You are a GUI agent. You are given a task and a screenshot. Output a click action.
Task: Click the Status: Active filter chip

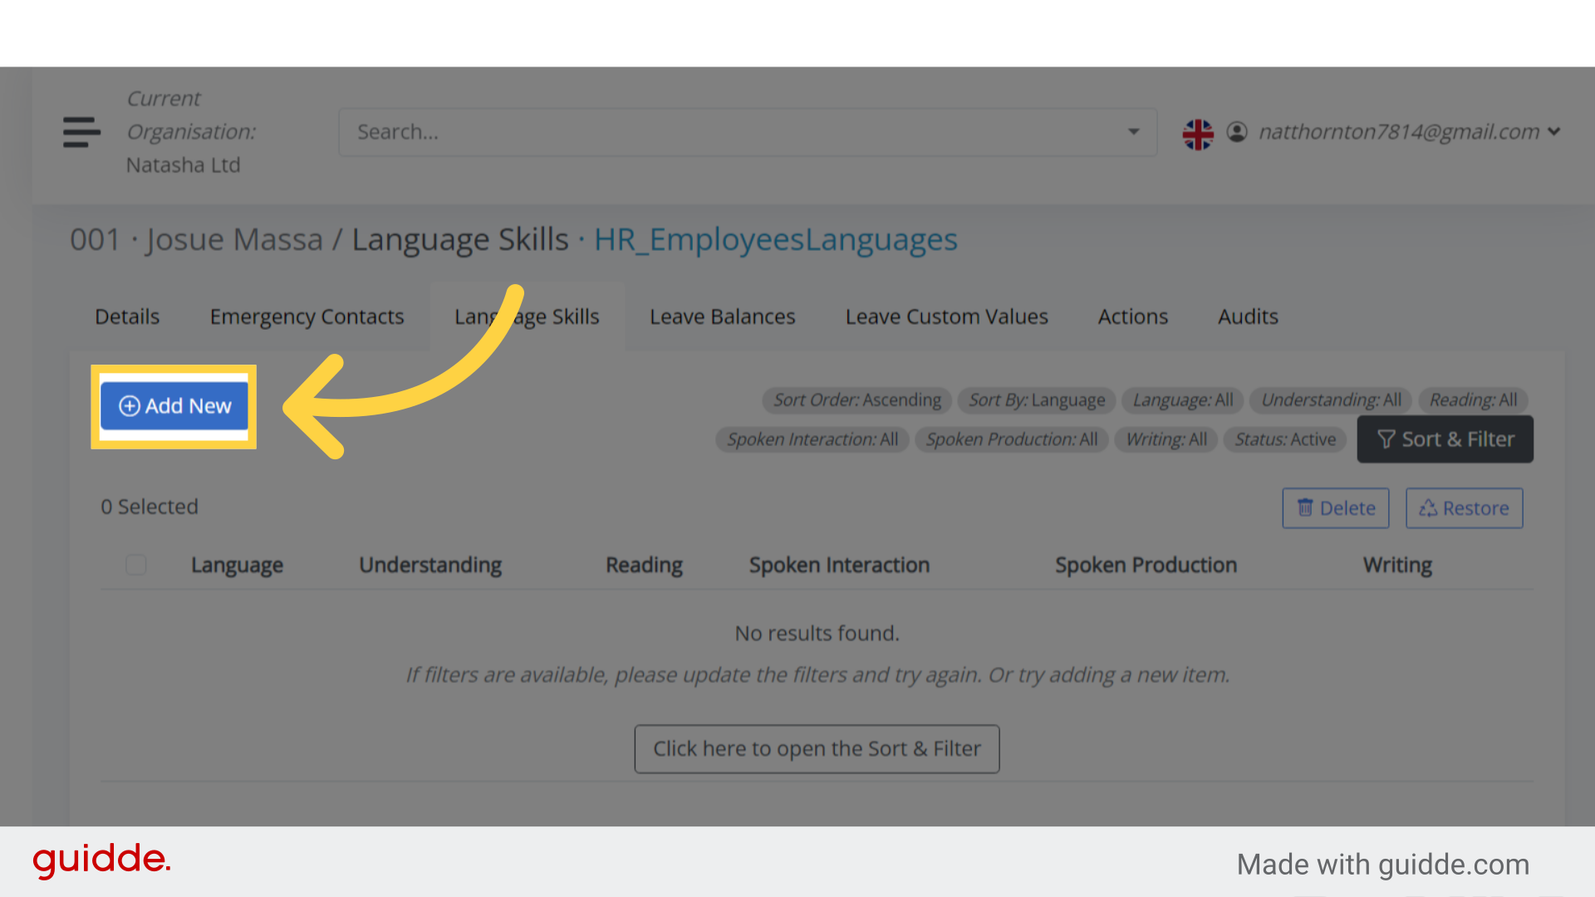click(1285, 439)
